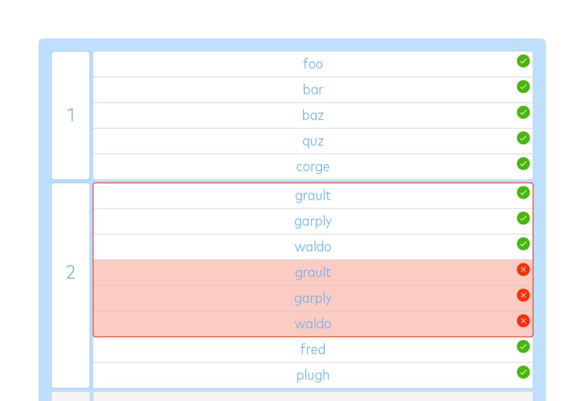This screenshot has height=401, width=584.
Task: Select the fred row
Action: tap(313, 350)
